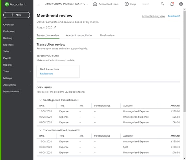This screenshot has width=186, height=160.
Task: Click the Review now link
Action: (x=47, y=74)
